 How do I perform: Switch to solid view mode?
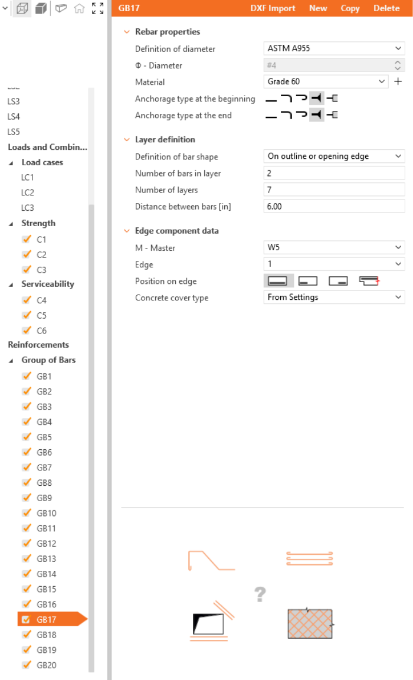coord(41,9)
